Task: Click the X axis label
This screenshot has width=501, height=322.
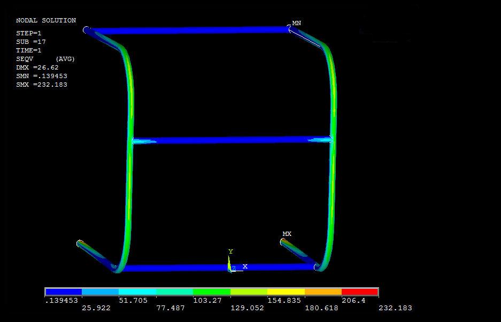Action: (x=245, y=266)
